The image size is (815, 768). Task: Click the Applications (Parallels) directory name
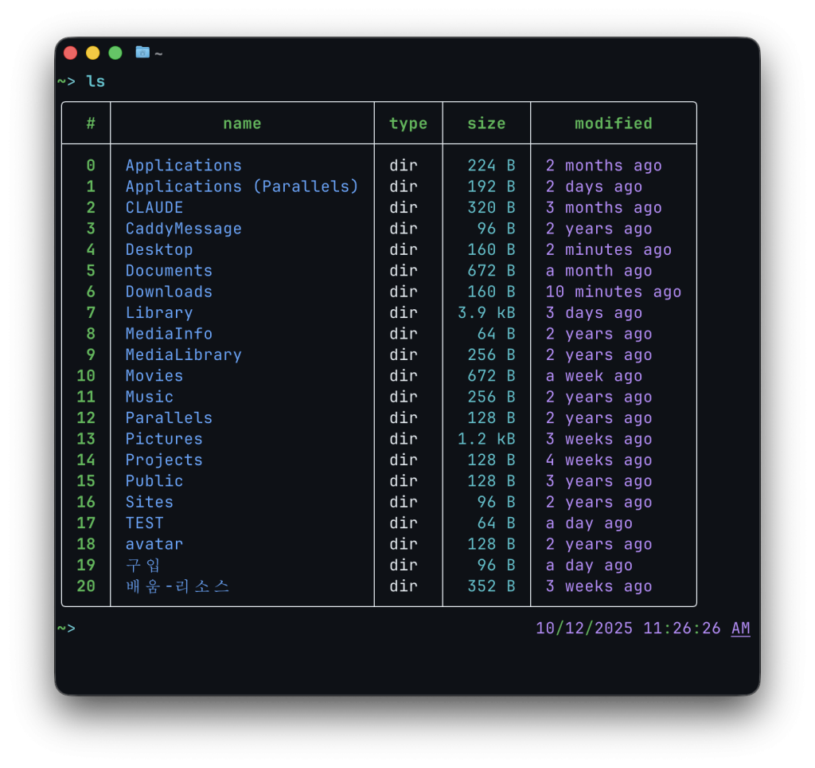242,186
